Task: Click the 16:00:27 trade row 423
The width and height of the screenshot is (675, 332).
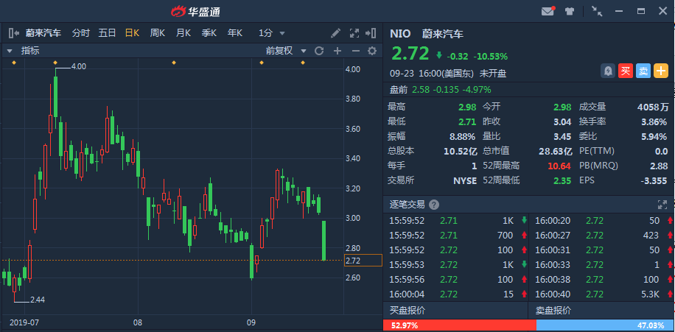Action: (x=603, y=236)
